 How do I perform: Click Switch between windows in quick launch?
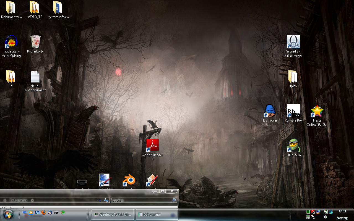coord(37,212)
